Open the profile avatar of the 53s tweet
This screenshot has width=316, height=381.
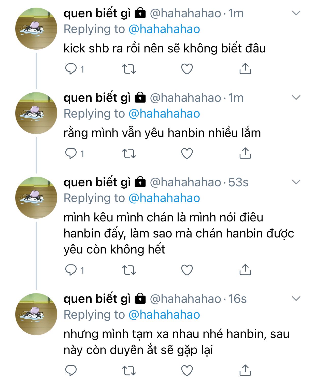click(x=36, y=197)
